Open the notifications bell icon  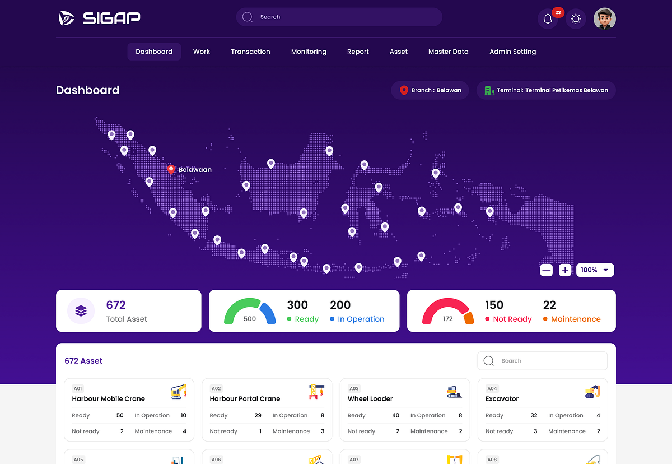548,19
